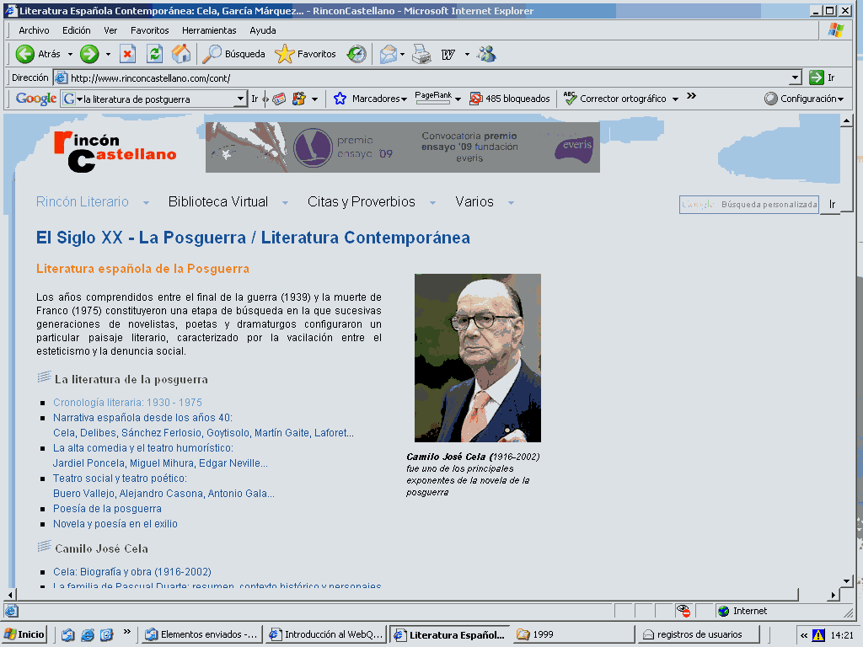This screenshot has height=647, width=863.
Task: Open the Poesía de la posguerra link
Action: tap(107, 508)
